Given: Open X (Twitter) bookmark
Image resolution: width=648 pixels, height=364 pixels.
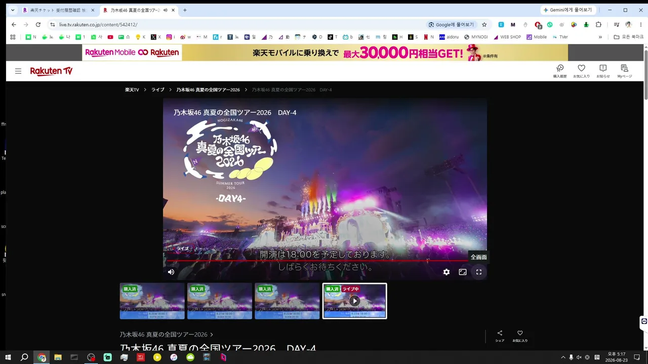Looking at the screenshot, I should 156,37.
